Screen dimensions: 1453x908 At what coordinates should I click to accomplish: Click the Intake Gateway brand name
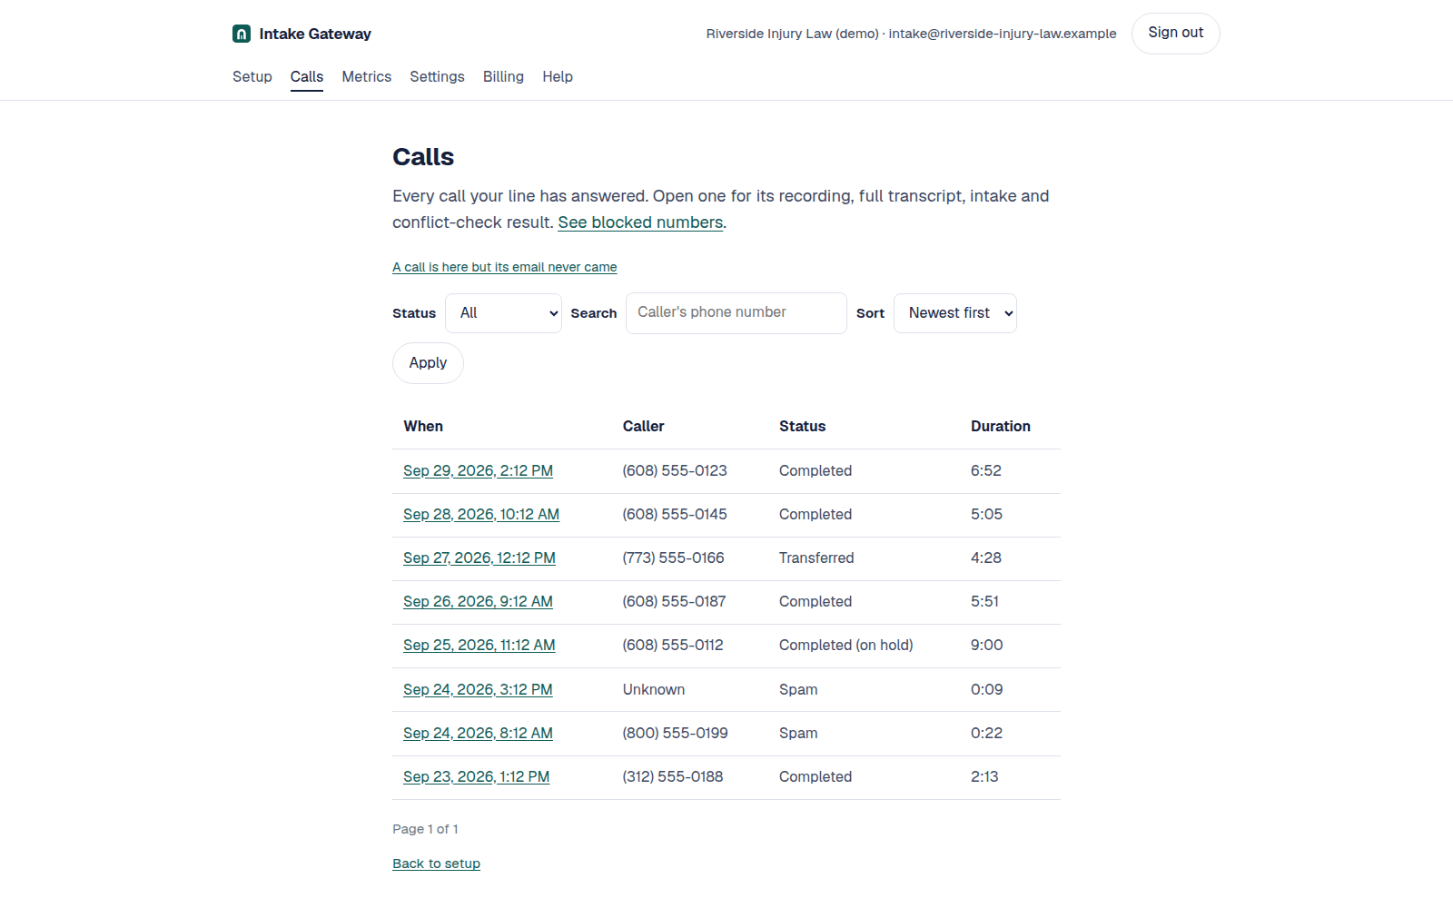(315, 34)
